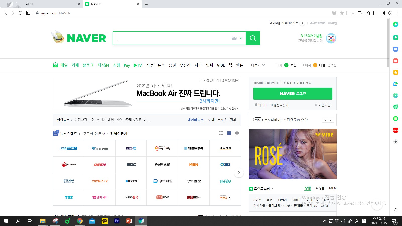
Task: Switch newsstand to grid tile view
Action: point(229,133)
